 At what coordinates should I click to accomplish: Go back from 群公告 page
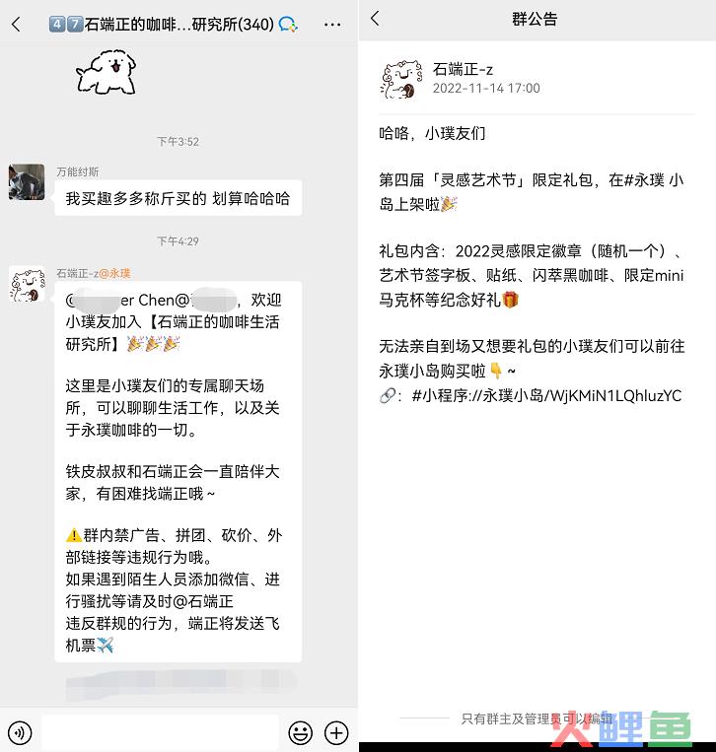(376, 19)
